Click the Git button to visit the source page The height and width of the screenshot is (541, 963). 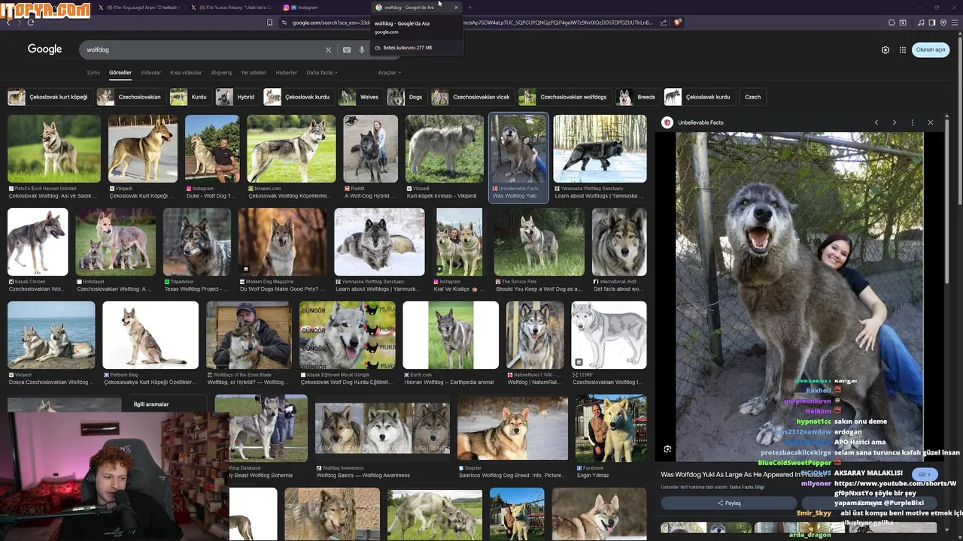coord(925,474)
